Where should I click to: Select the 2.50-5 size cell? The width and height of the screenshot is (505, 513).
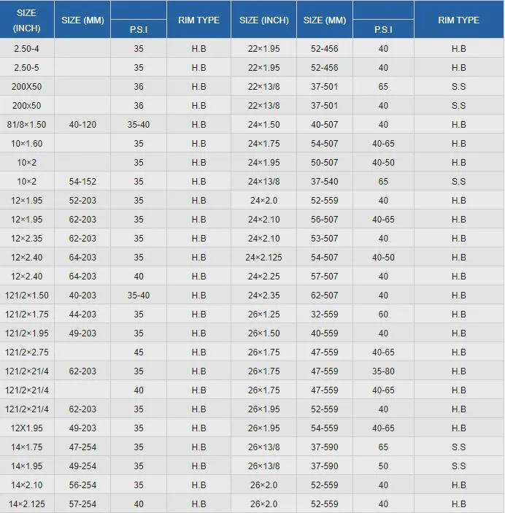point(28,68)
